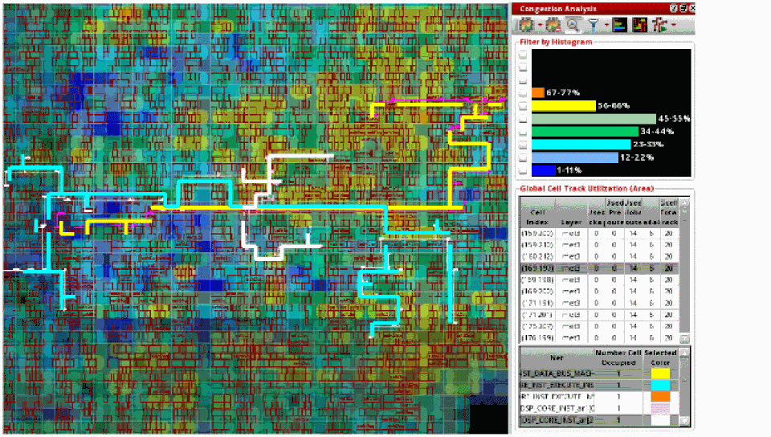Check the box for the 12-22% bar
The height and width of the screenshot is (437, 771).
[523, 157]
